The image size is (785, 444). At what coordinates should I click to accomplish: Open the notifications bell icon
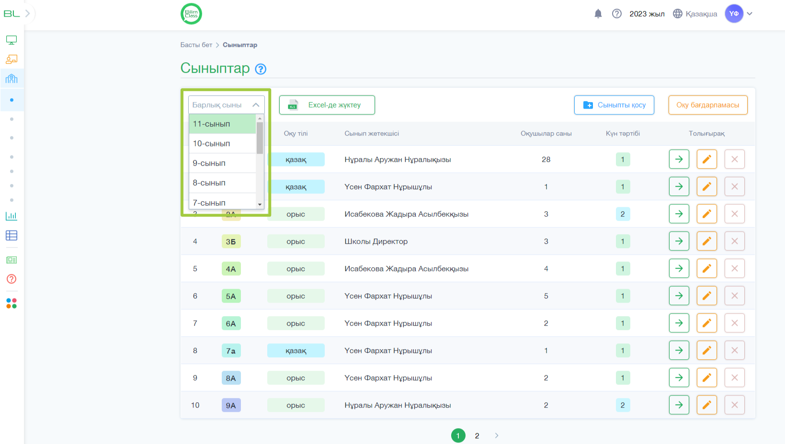(x=598, y=14)
